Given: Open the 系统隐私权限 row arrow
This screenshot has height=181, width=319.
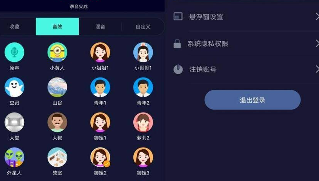Looking at the screenshot, I should pos(317,44).
